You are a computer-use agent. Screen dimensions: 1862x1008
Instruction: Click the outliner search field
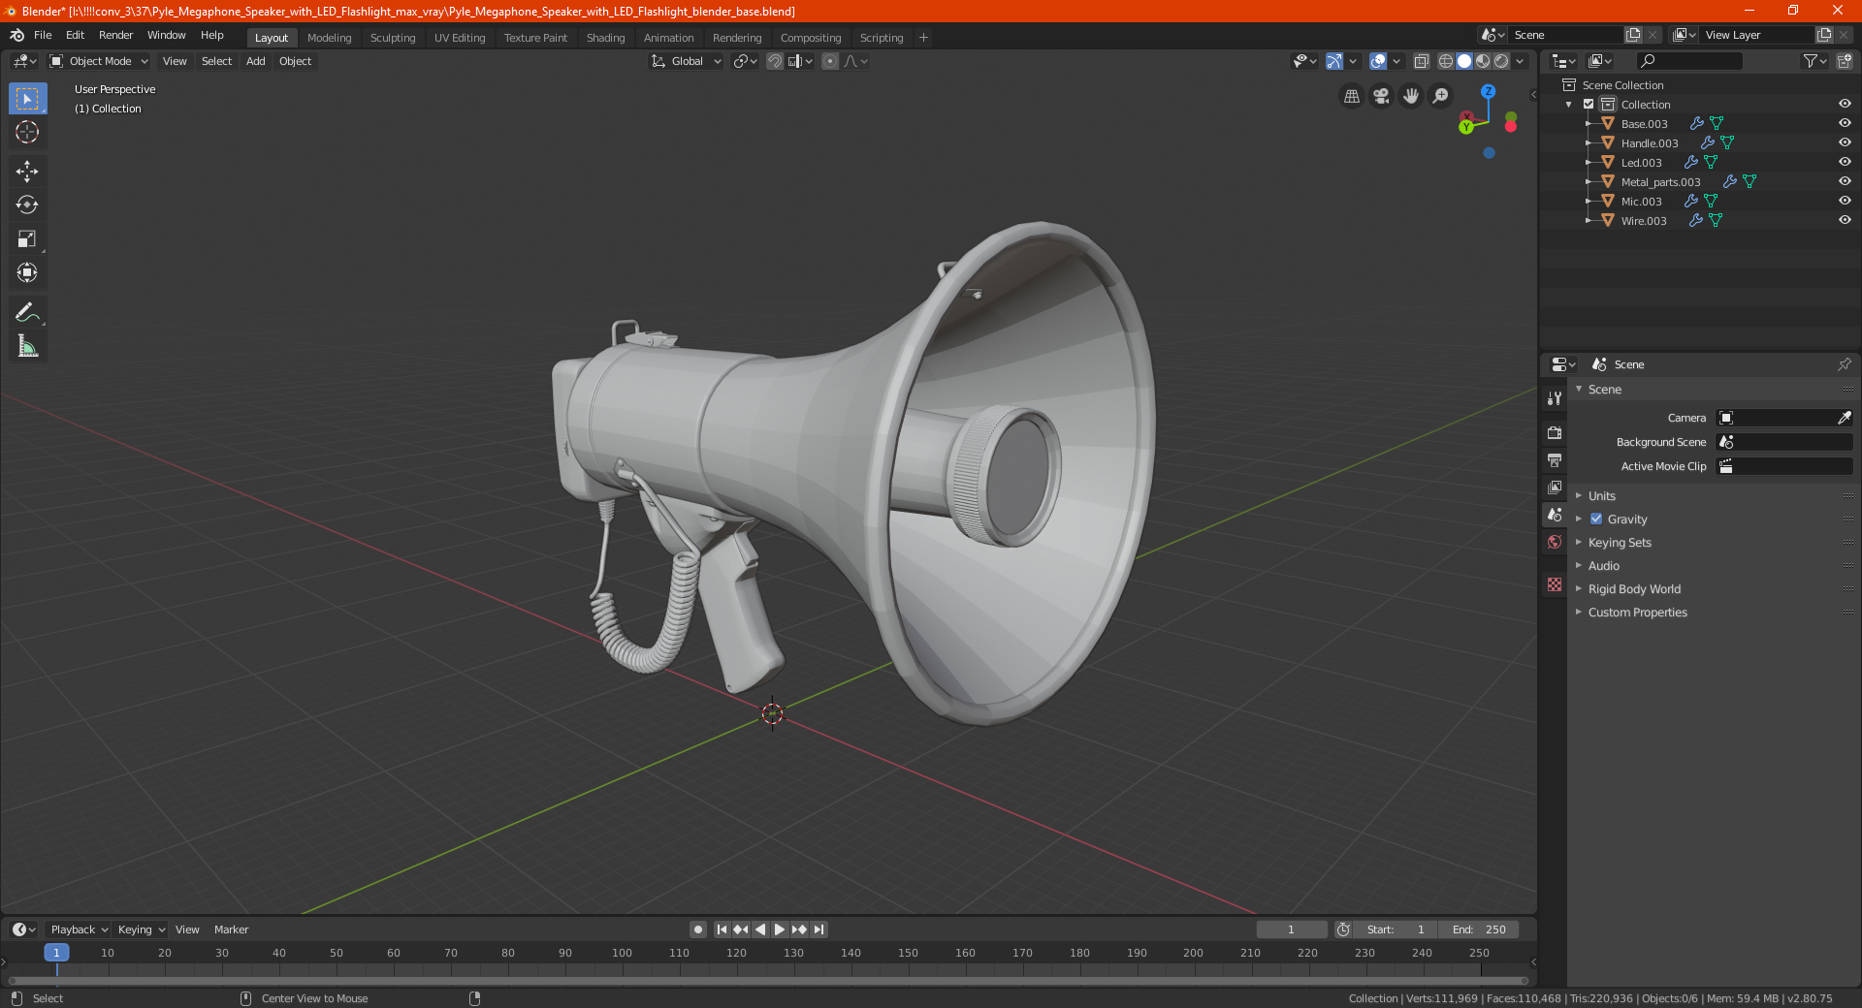coord(1689,61)
